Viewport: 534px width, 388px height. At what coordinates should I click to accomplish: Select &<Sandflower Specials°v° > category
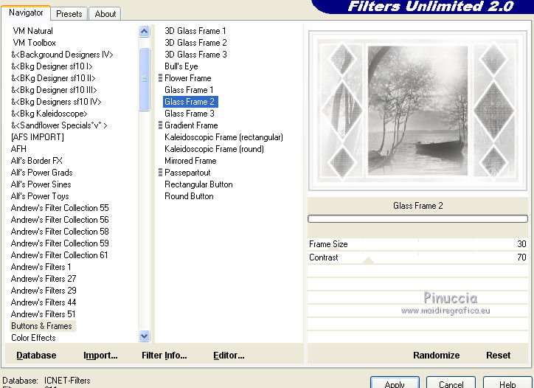click(59, 125)
